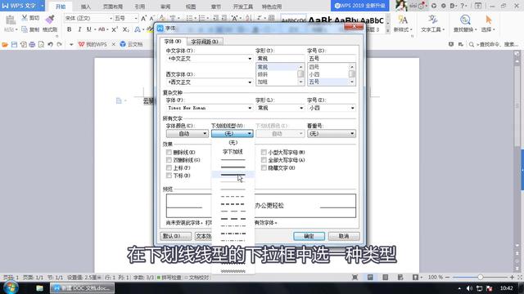Screen dimensions: 524x294
Task: Confirm with the 确定 button
Action: coord(309,236)
